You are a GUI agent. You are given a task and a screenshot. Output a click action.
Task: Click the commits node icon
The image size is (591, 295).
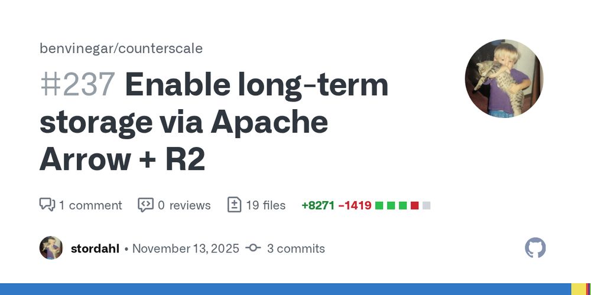[253, 248]
